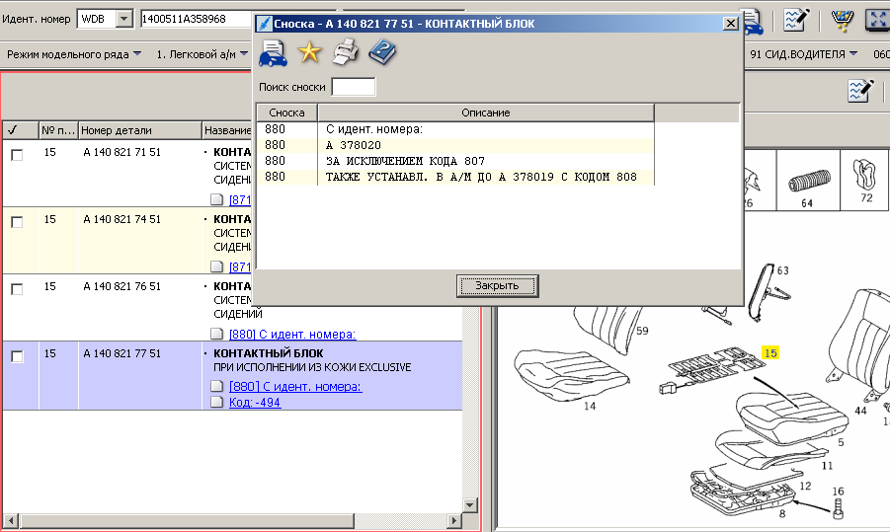Screen dimensions: 890x532
Task: Open the shopping cart icon in top toolbar
Action: [843, 19]
